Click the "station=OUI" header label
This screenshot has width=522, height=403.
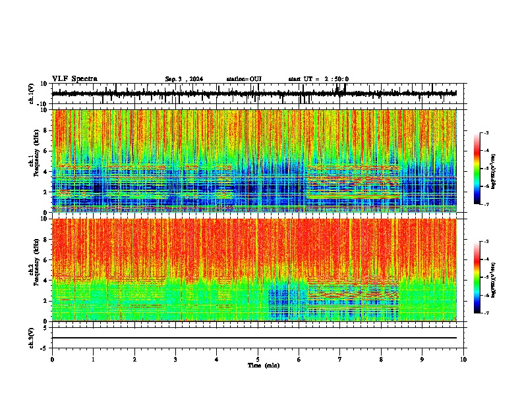click(244, 79)
